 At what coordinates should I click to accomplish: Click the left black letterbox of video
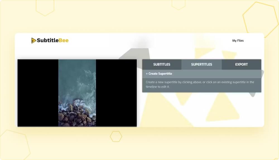coord(38,93)
